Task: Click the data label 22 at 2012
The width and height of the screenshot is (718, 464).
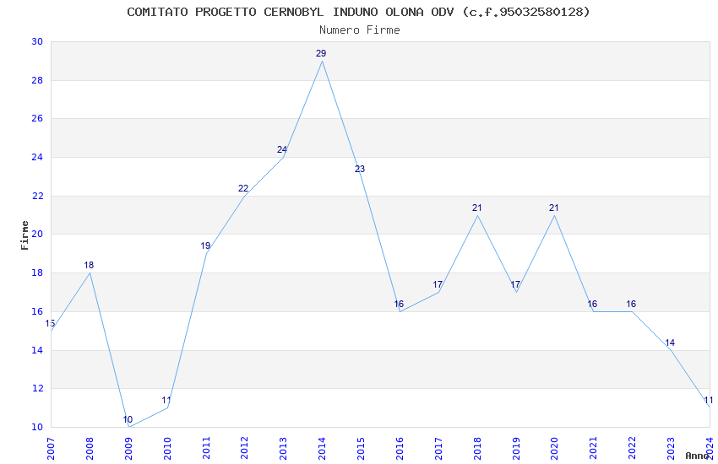Action: point(243,188)
